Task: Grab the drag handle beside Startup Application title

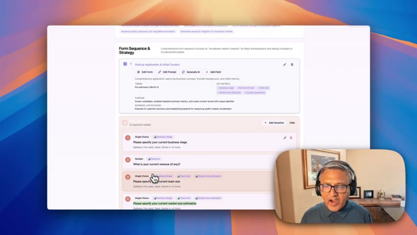Action: coord(131,64)
